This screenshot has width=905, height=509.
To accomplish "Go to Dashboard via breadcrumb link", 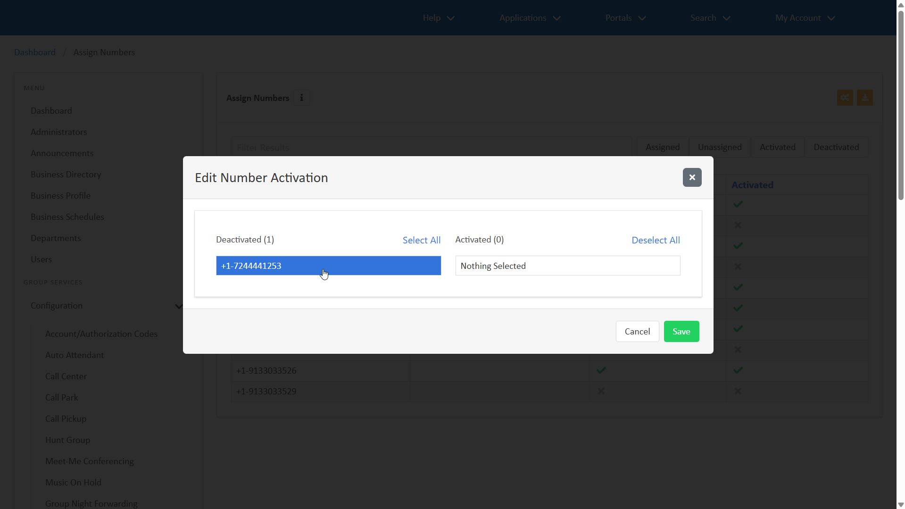I will pyautogui.click(x=35, y=52).
